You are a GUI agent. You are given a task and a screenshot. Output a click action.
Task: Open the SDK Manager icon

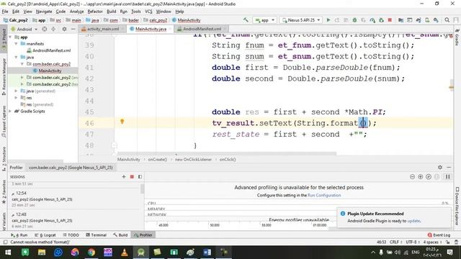tap(436, 20)
